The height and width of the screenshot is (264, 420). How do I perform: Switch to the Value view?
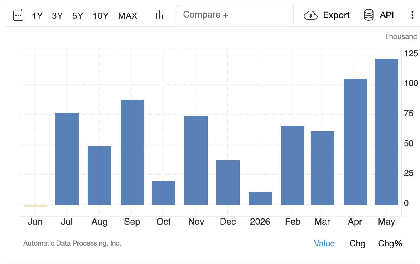[x=324, y=244]
